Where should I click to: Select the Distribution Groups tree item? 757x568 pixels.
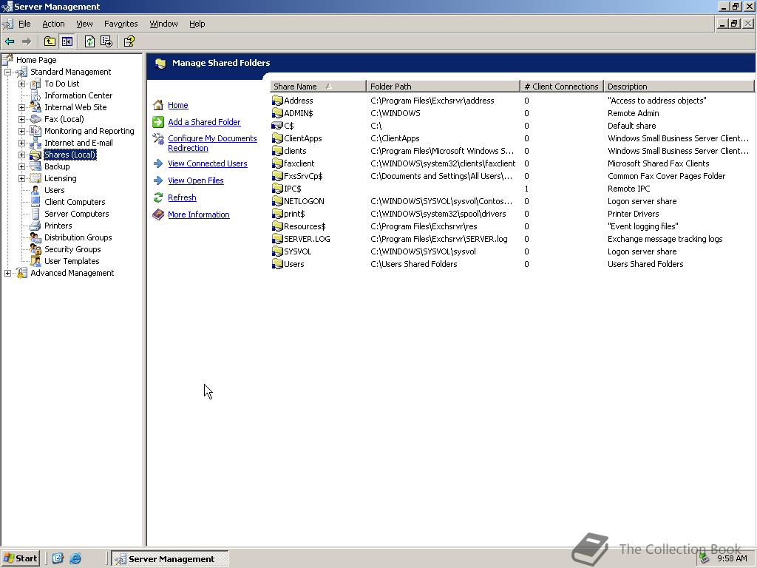coord(78,237)
